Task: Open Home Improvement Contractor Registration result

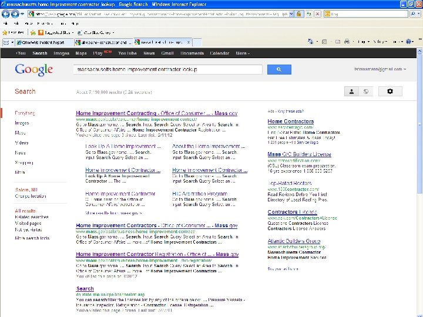Action: (157, 254)
